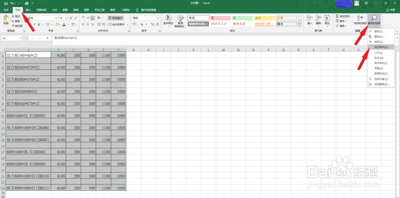Screen dimensions: 400x198
Task: Open Conditional Formatting (条件格式)
Action: click(168, 21)
